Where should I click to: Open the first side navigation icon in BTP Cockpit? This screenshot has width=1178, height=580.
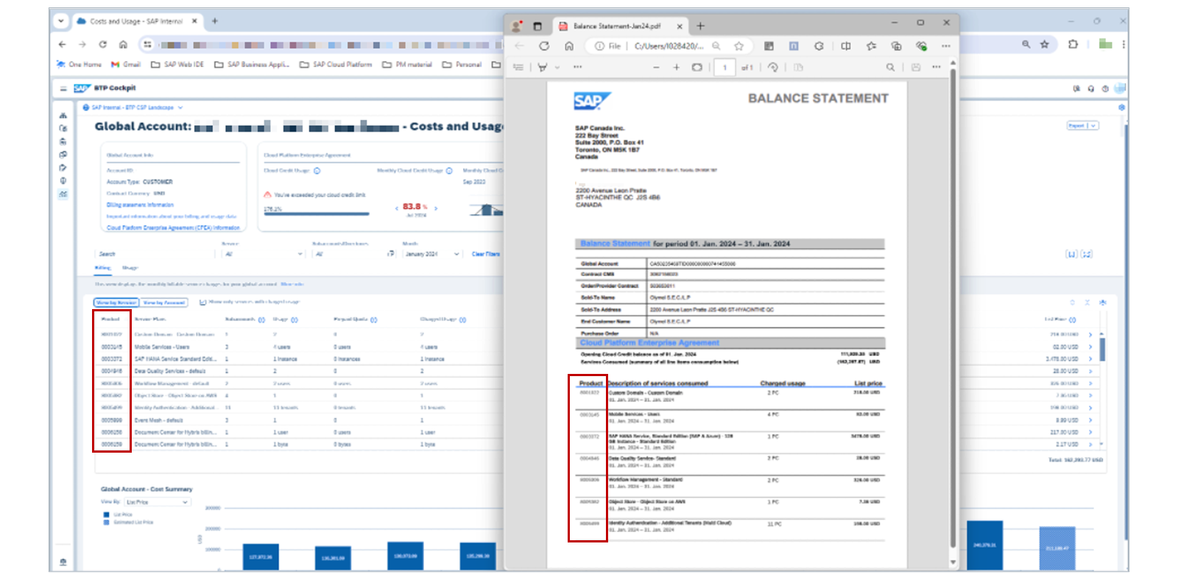pos(63,116)
